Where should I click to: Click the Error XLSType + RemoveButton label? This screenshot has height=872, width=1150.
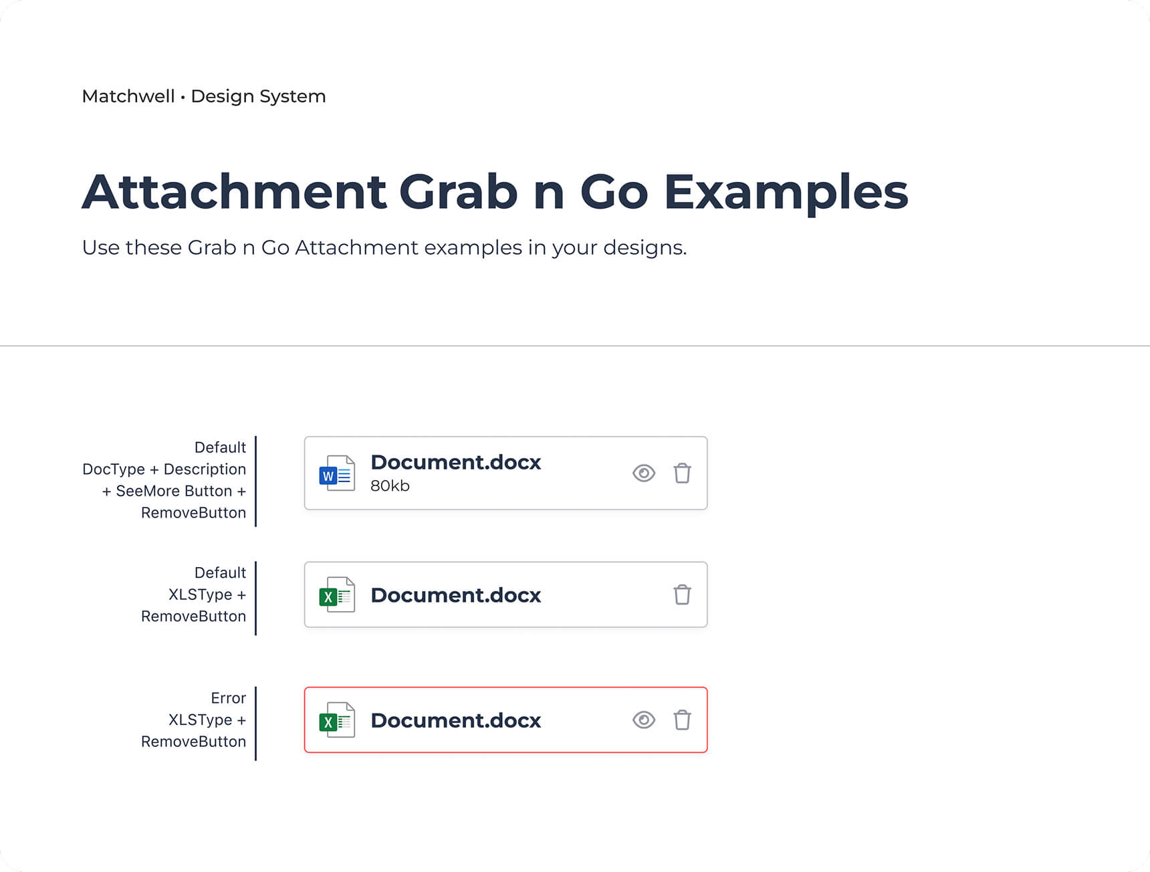coord(193,720)
